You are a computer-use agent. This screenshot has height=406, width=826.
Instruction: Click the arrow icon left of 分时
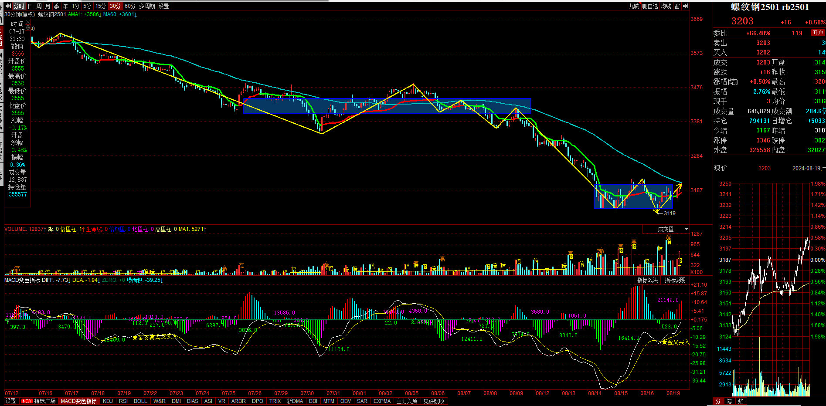[8, 6]
